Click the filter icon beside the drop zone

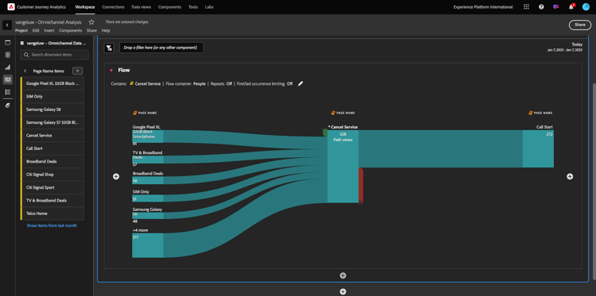[109, 48]
